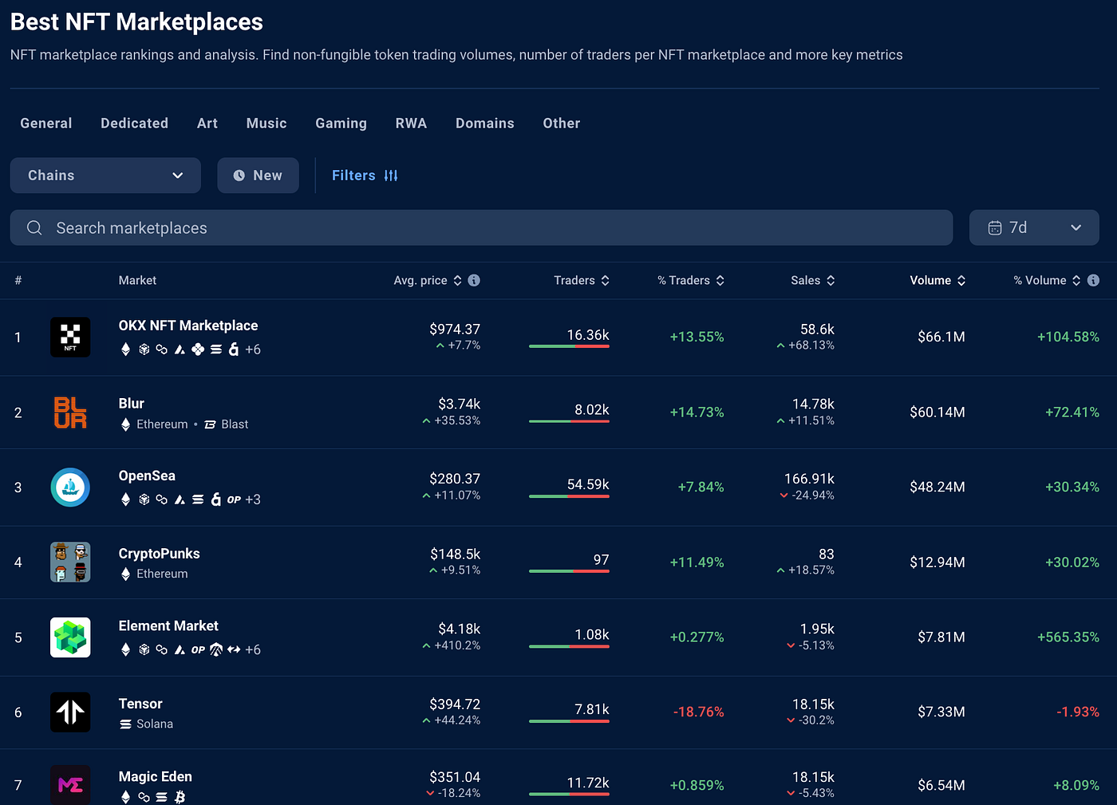The image size is (1117, 805).
Task: Click the Ethereum icon in the OKX row
Action: (x=125, y=349)
